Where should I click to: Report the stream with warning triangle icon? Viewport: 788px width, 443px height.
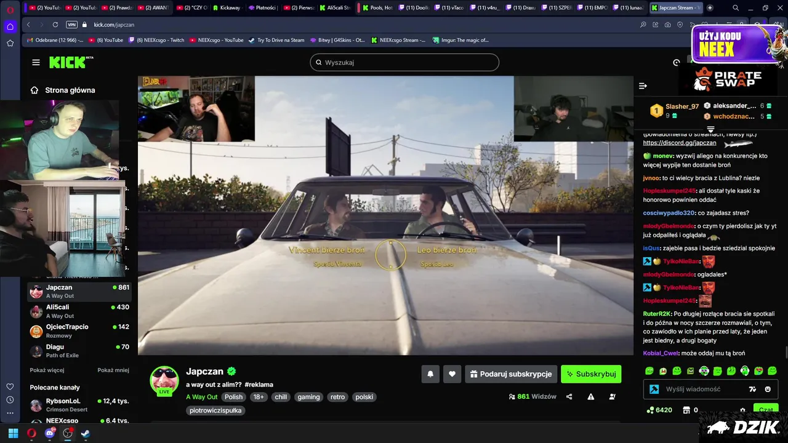point(590,397)
